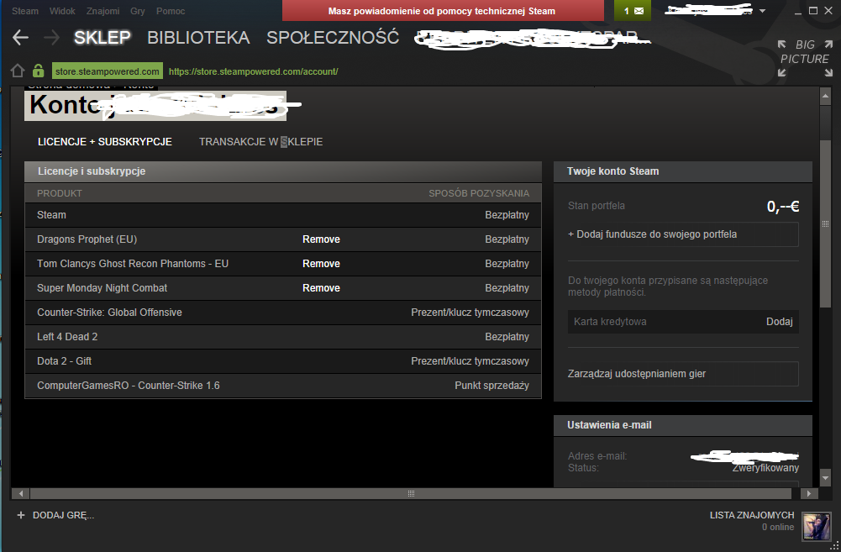Screen dimensions: 841x552
Task: Click the store.steampowered.com site badge
Action: click(x=108, y=71)
